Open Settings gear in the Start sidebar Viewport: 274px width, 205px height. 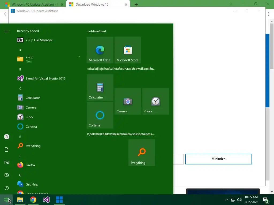point(7,175)
